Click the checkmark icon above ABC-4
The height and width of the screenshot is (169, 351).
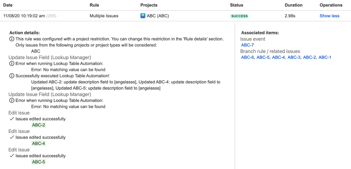[12, 137]
